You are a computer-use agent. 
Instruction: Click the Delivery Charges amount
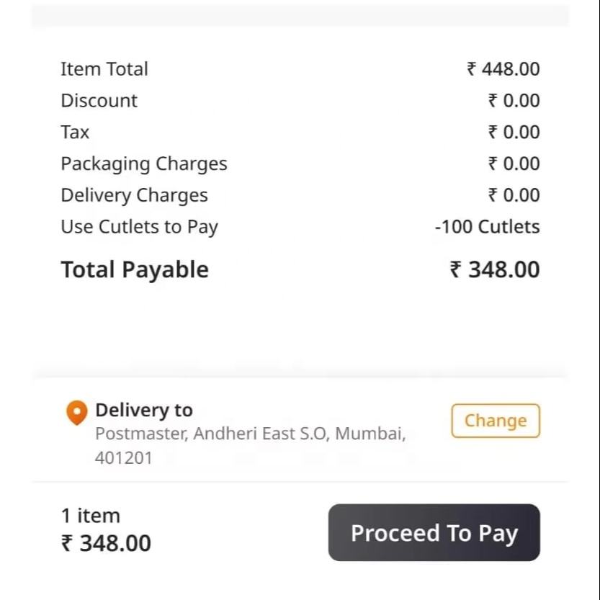click(x=514, y=196)
